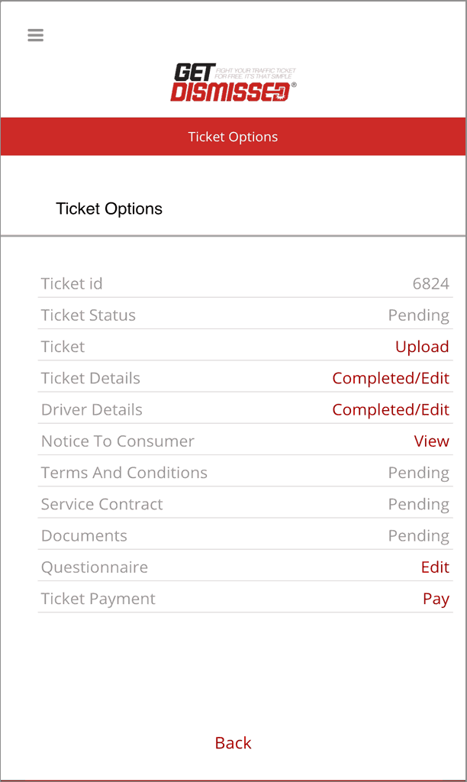Image resolution: width=467 pixels, height=782 pixels.
Task: Click the Ticket Payment row label
Action: tap(98, 599)
